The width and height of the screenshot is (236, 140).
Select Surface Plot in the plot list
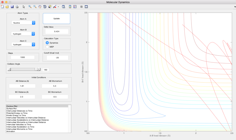[x=12, y=108]
